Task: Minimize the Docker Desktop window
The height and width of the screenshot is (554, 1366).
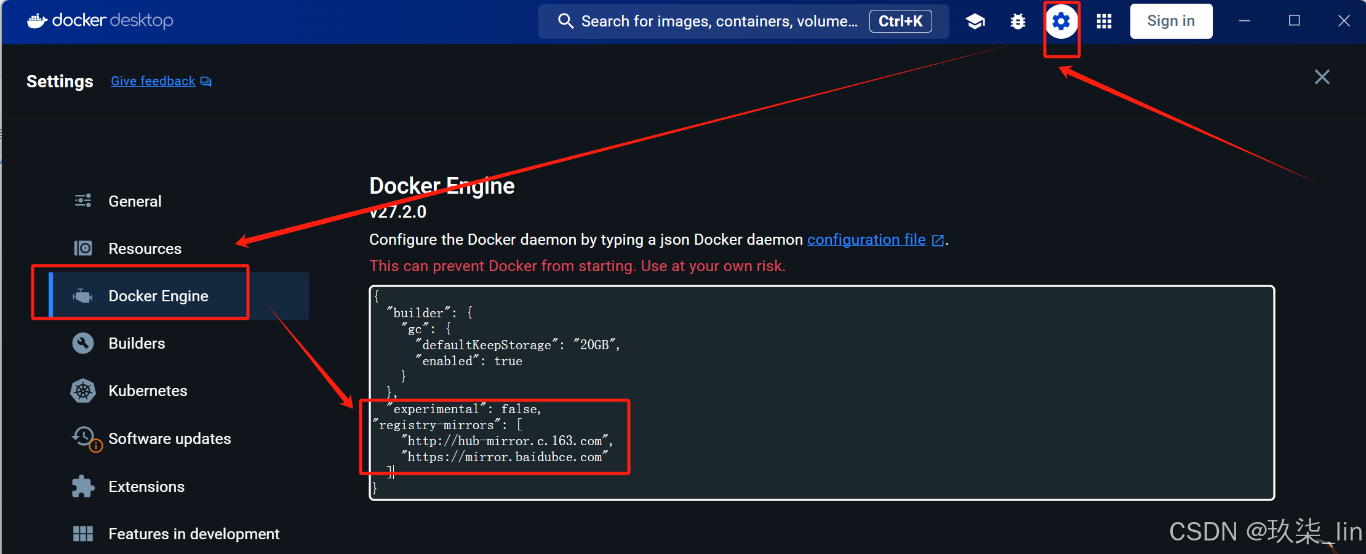Action: click(1244, 21)
